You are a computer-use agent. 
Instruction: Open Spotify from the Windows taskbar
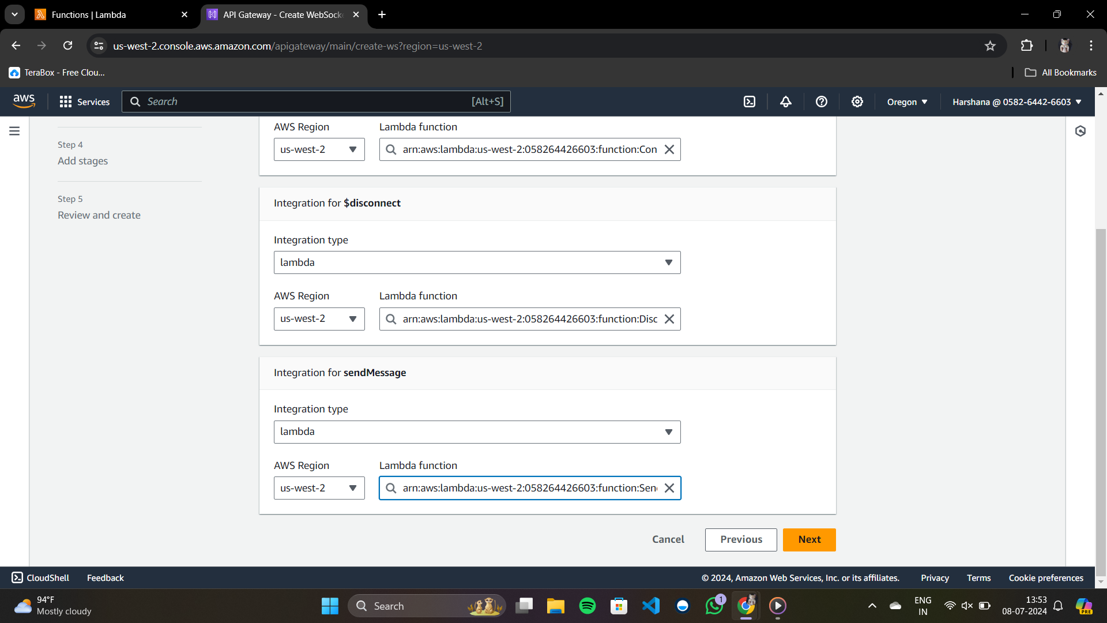click(587, 606)
